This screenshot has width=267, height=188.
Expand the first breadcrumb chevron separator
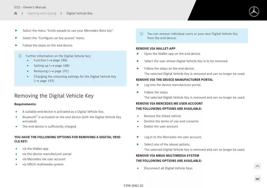[22, 13]
